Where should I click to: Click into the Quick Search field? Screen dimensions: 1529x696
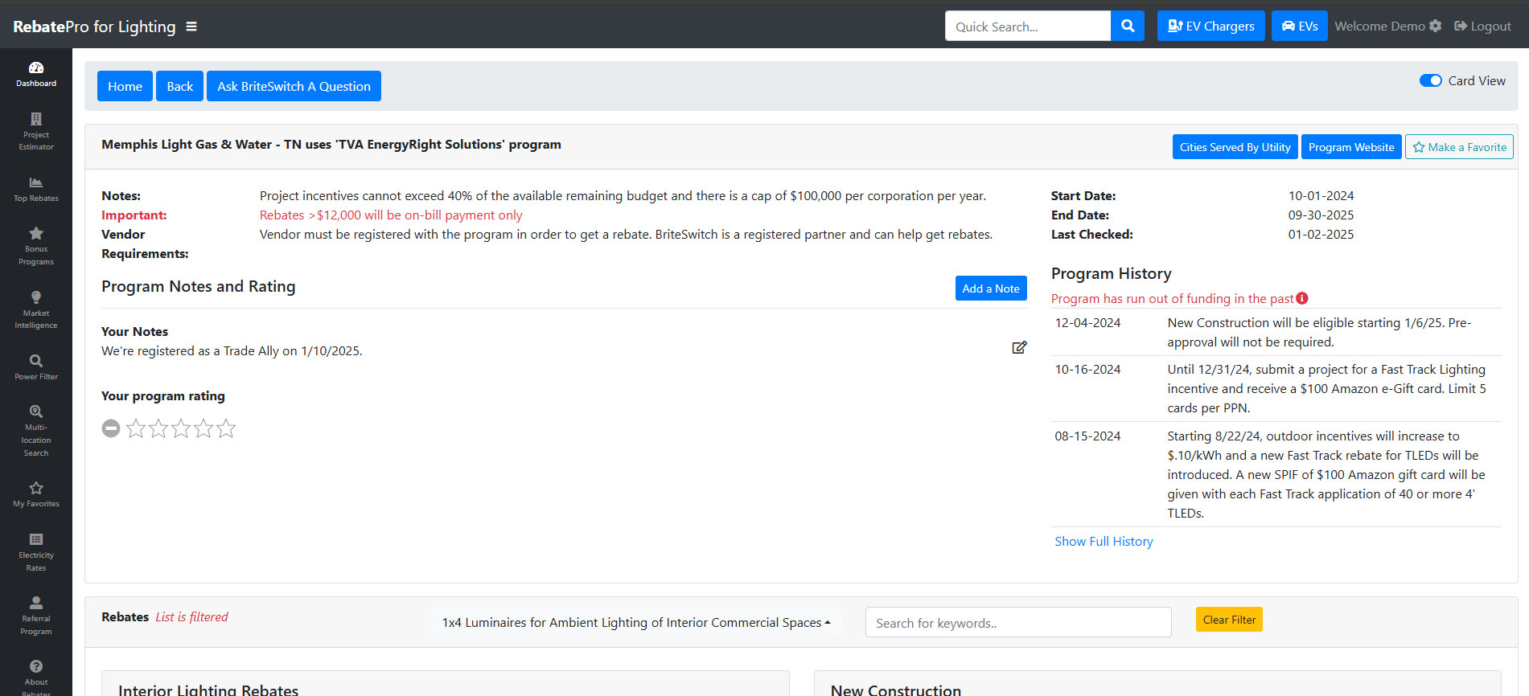click(x=1028, y=26)
